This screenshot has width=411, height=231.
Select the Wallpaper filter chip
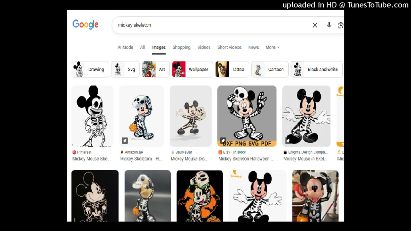coord(192,69)
